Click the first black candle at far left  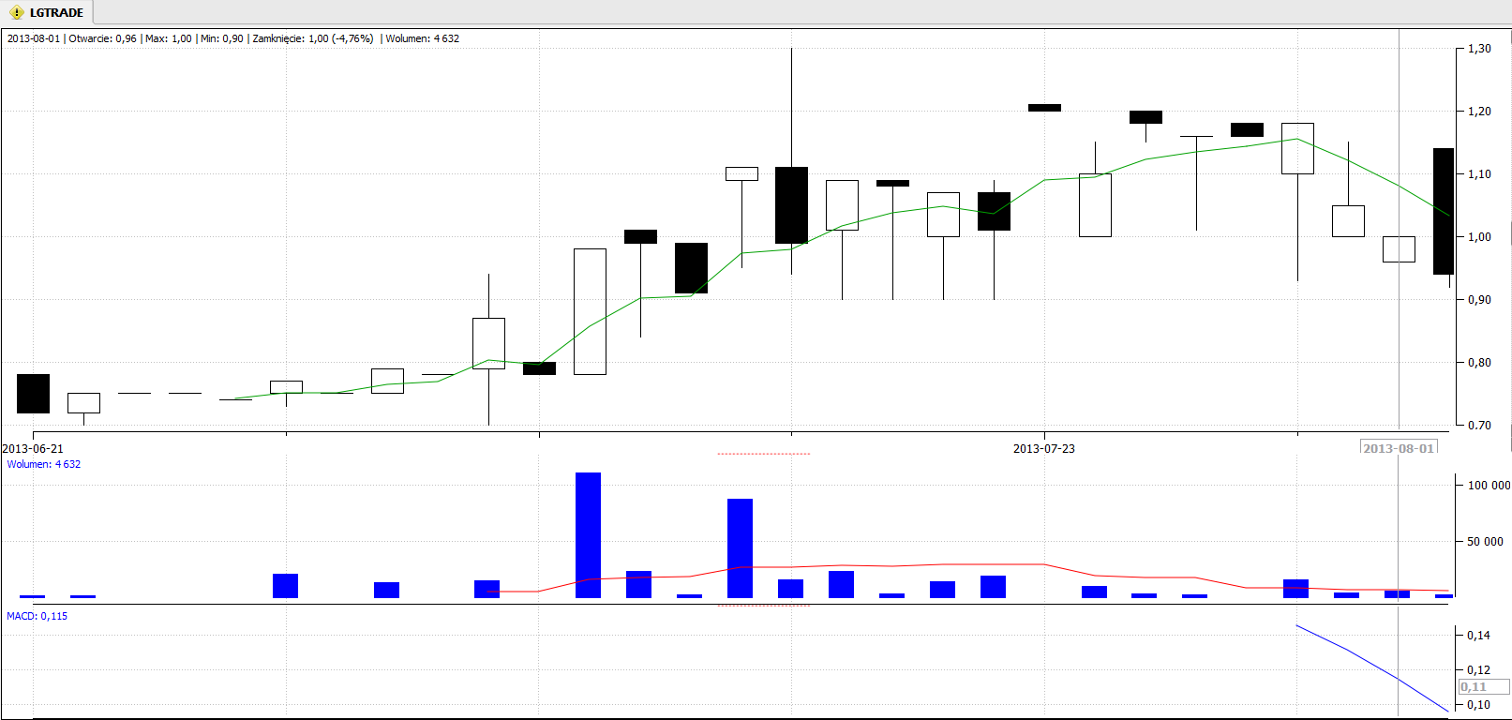click(x=33, y=394)
